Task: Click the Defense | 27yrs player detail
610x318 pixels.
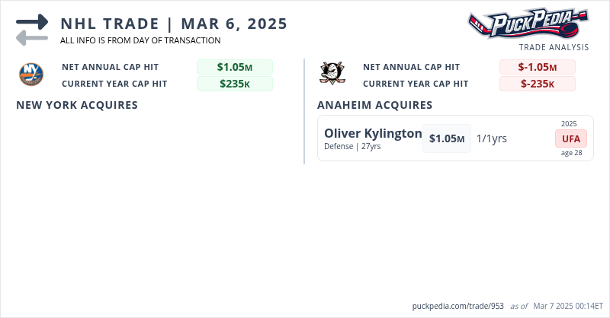Action: (x=352, y=147)
